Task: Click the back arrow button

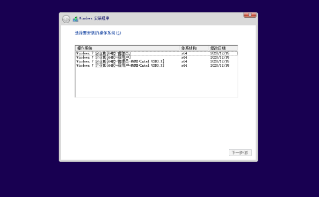Action: [66, 19]
